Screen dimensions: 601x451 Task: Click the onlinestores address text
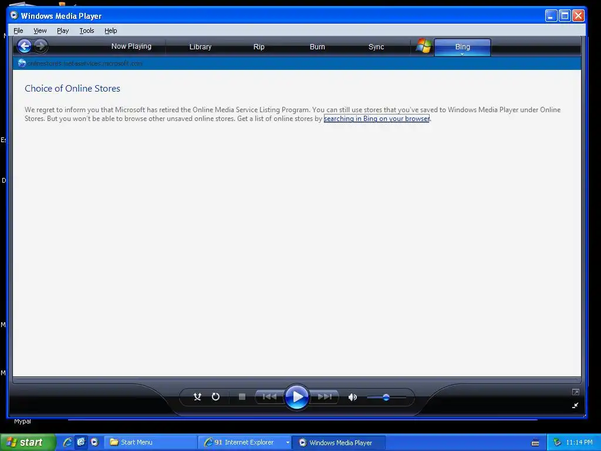pyautogui.click(x=85, y=63)
